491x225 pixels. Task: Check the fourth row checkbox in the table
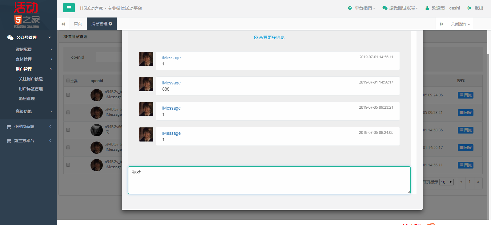[68, 147]
